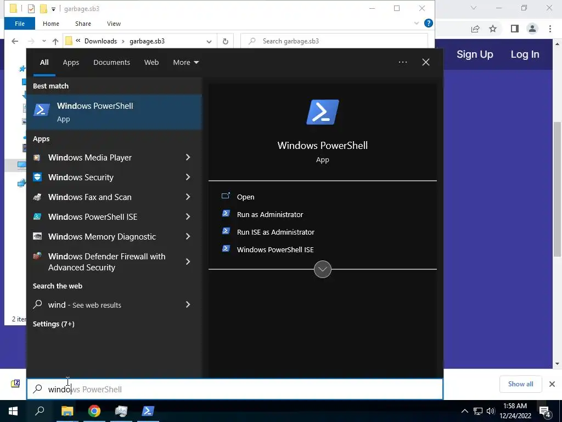Open the Share ribbon tab in Explorer

tap(83, 24)
